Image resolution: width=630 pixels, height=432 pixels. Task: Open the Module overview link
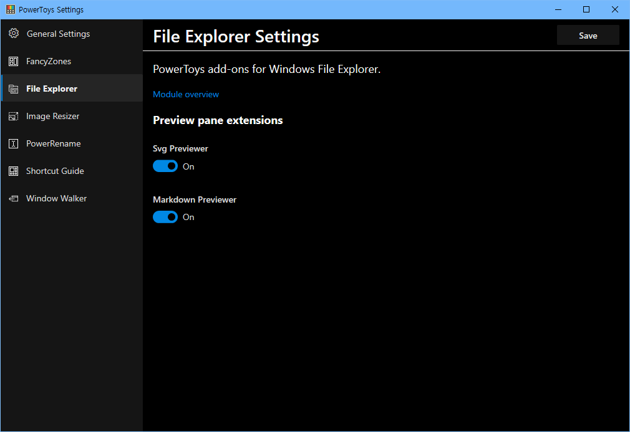coord(186,94)
